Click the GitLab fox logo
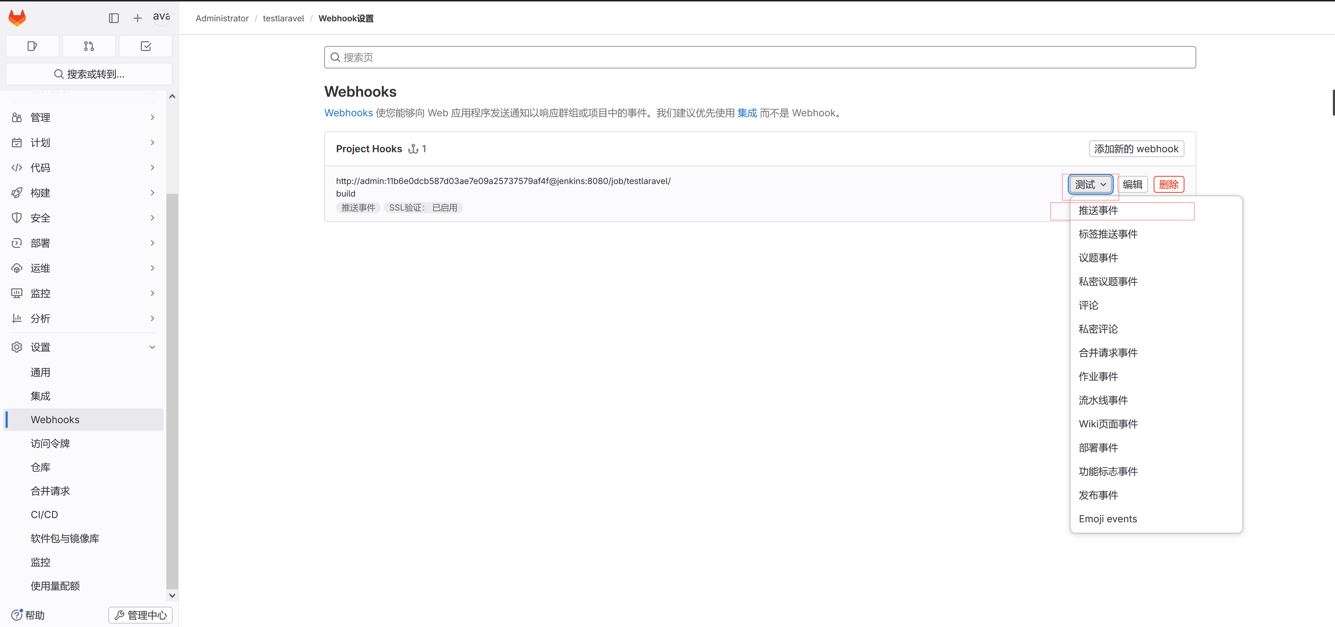The image size is (1335, 627). coord(17,17)
